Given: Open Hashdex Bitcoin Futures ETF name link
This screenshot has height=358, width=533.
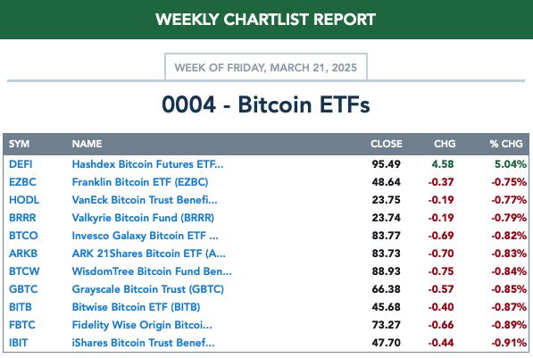Looking at the screenshot, I should point(147,164).
